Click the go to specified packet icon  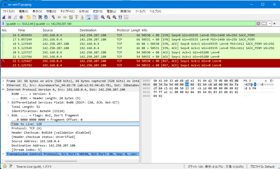[x=71, y=17]
